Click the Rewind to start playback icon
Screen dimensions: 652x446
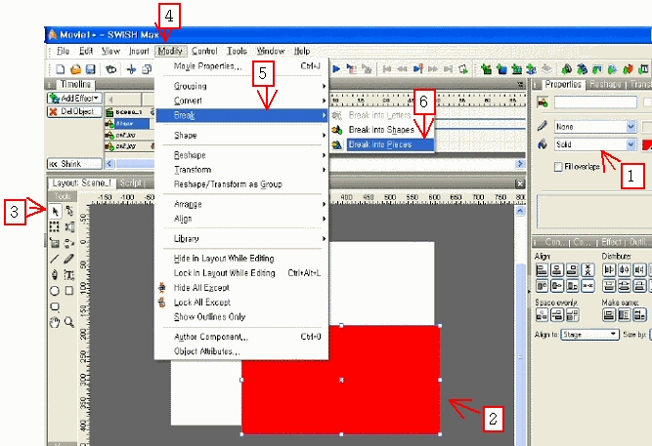click(x=387, y=69)
